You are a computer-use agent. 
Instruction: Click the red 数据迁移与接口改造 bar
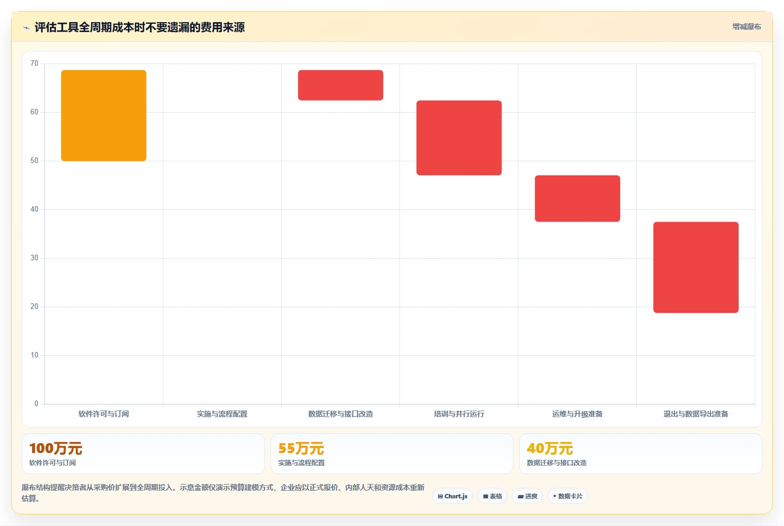tap(340, 85)
